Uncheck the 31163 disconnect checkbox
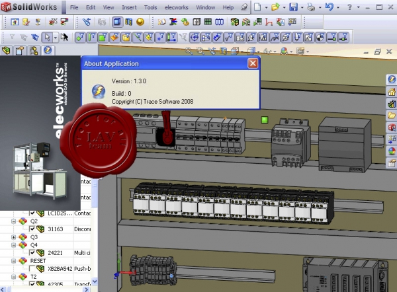Viewport: 397px width, 292px height. pos(32,229)
